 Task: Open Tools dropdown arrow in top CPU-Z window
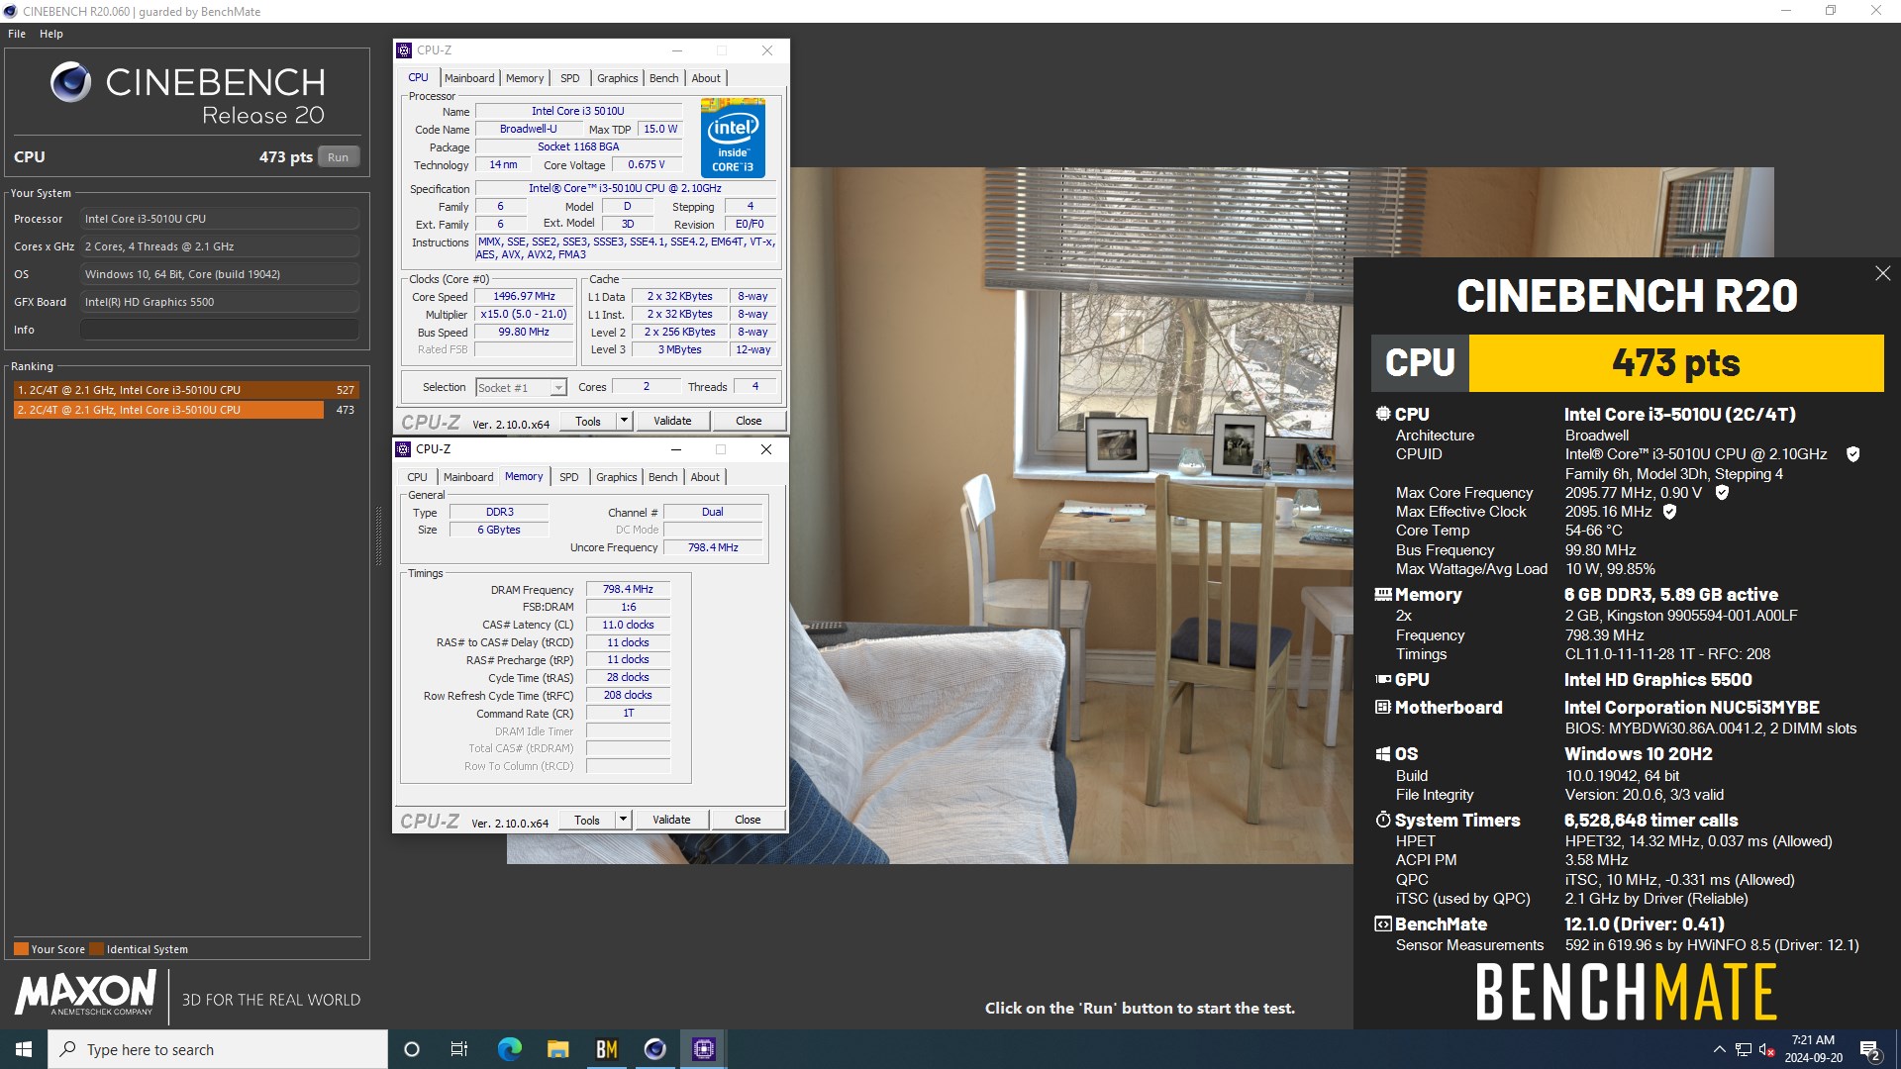pyautogui.click(x=624, y=421)
